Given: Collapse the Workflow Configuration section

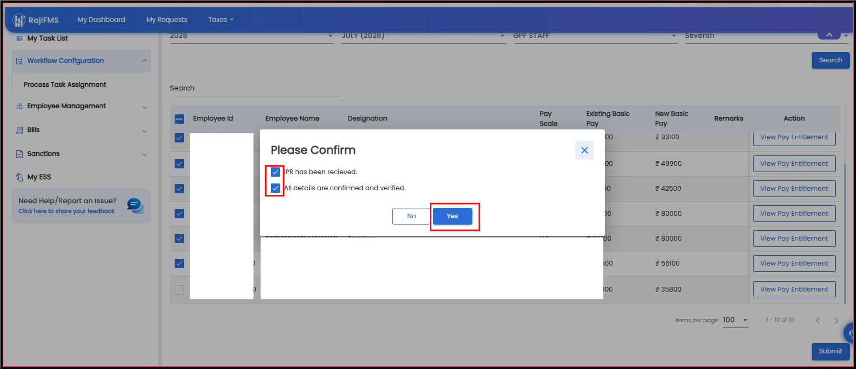Looking at the screenshot, I should click(144, 61).
